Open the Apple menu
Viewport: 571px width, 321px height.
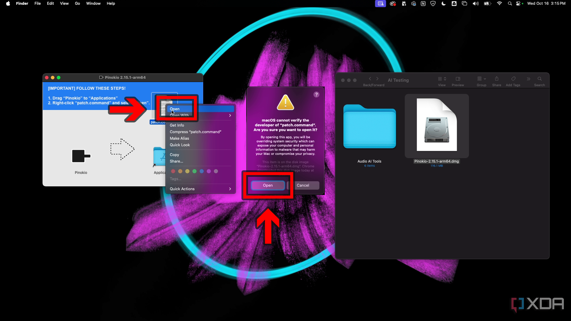[8, 4]
